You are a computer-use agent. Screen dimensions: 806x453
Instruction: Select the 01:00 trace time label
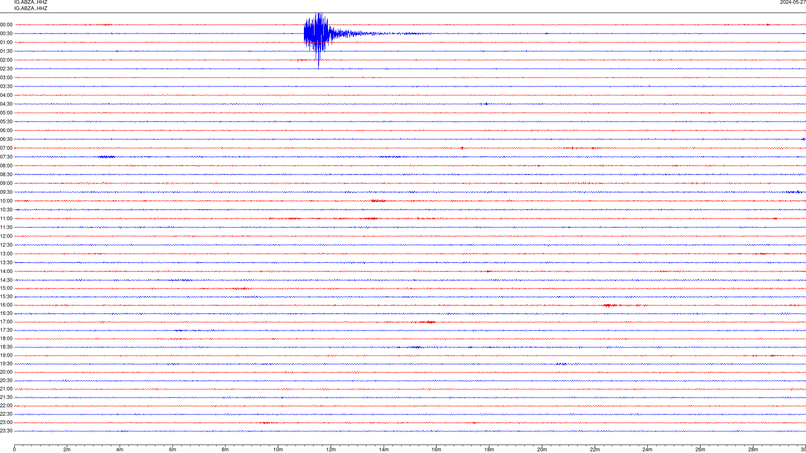(x=6, y=42)
